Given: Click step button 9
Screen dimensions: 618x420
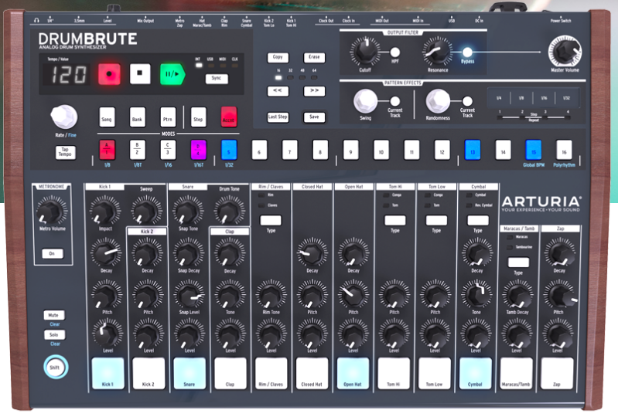Looking at the screenshot, I should (351, 150).
